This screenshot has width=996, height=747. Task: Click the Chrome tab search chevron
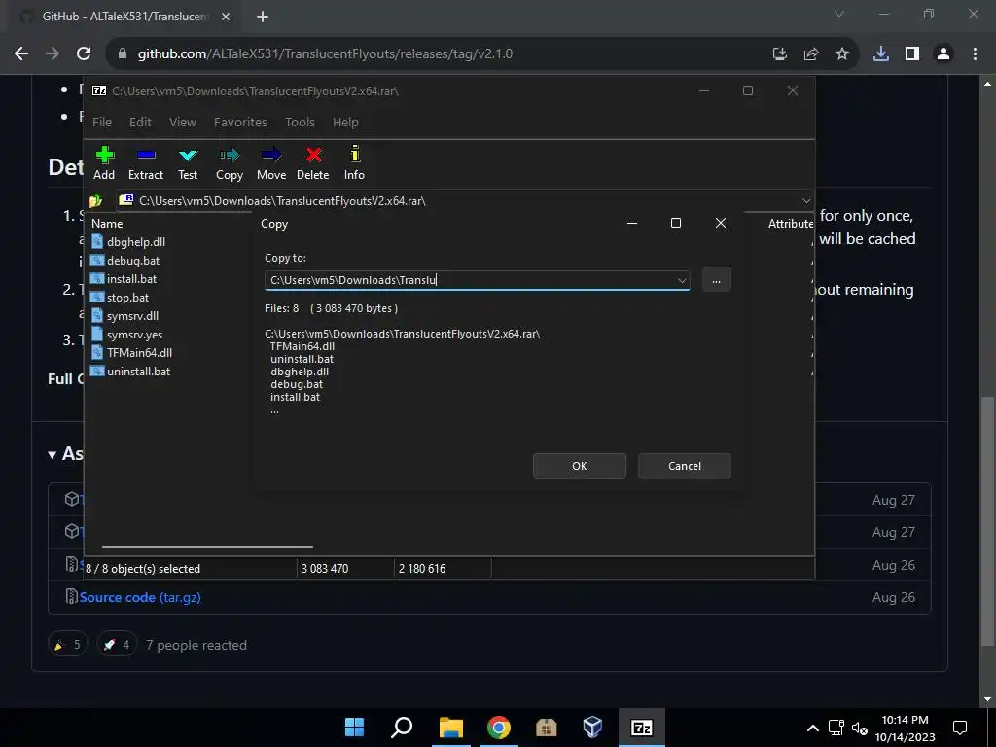(x=839, y=14)
